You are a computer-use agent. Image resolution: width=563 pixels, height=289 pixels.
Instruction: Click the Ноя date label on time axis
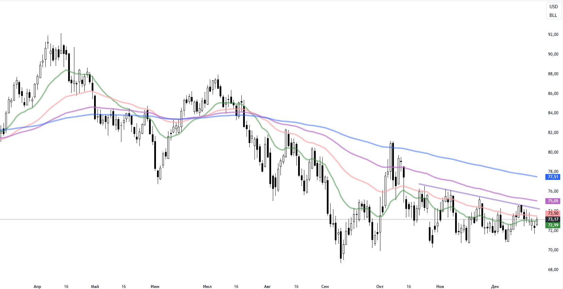440,287
